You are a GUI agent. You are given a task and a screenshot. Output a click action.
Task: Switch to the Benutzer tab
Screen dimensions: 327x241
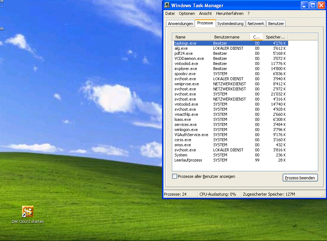tap(276, 24)
